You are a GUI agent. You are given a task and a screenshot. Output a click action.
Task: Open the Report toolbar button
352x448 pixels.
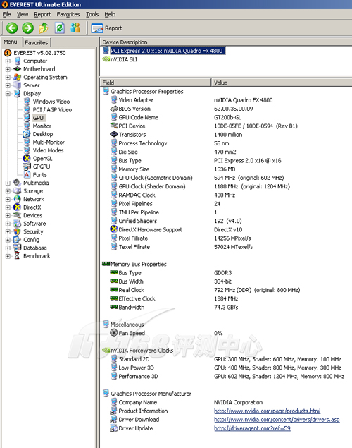pyautogui.click(x=106, y=28)
